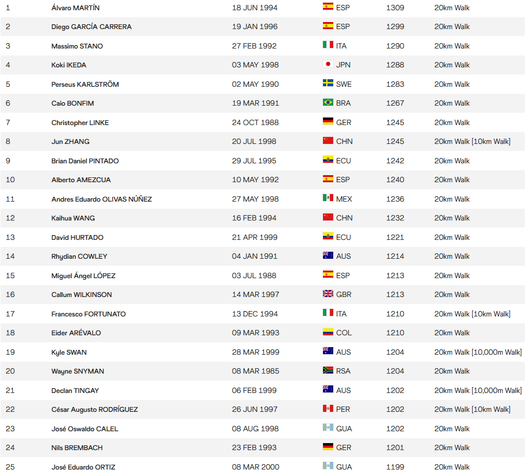Click the Sweden flag icon next to SWE
527x476 pixels.
(328, 83)
